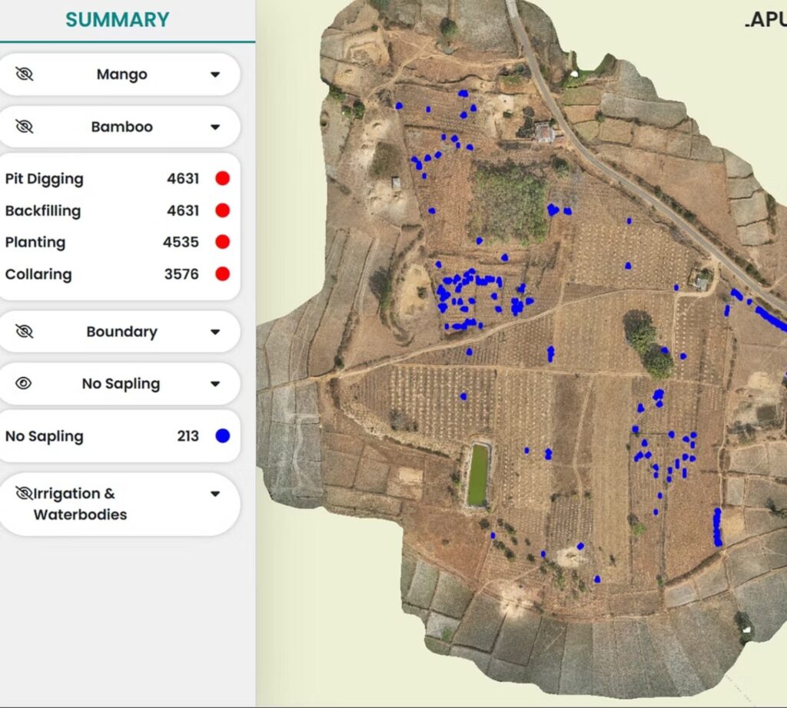Toggle Irrigation & Waterbodies eye icon
The height and width of the screenshot is (708, 787).
coord(25,494)
